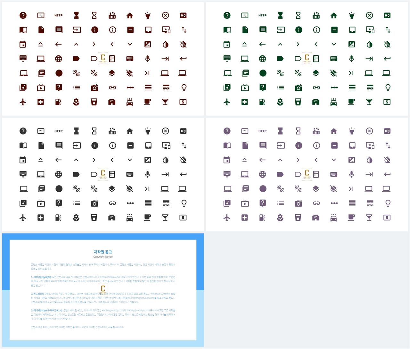Click the green left arrow icon

coord(262,44)
